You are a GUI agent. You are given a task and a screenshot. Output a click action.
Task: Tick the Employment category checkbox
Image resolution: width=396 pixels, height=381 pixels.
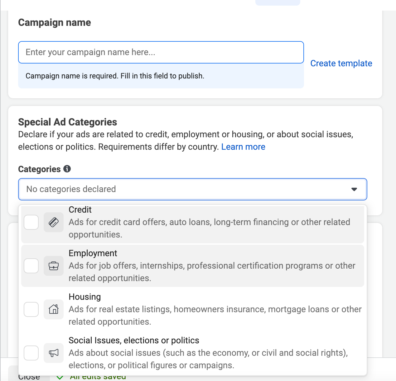31,266
